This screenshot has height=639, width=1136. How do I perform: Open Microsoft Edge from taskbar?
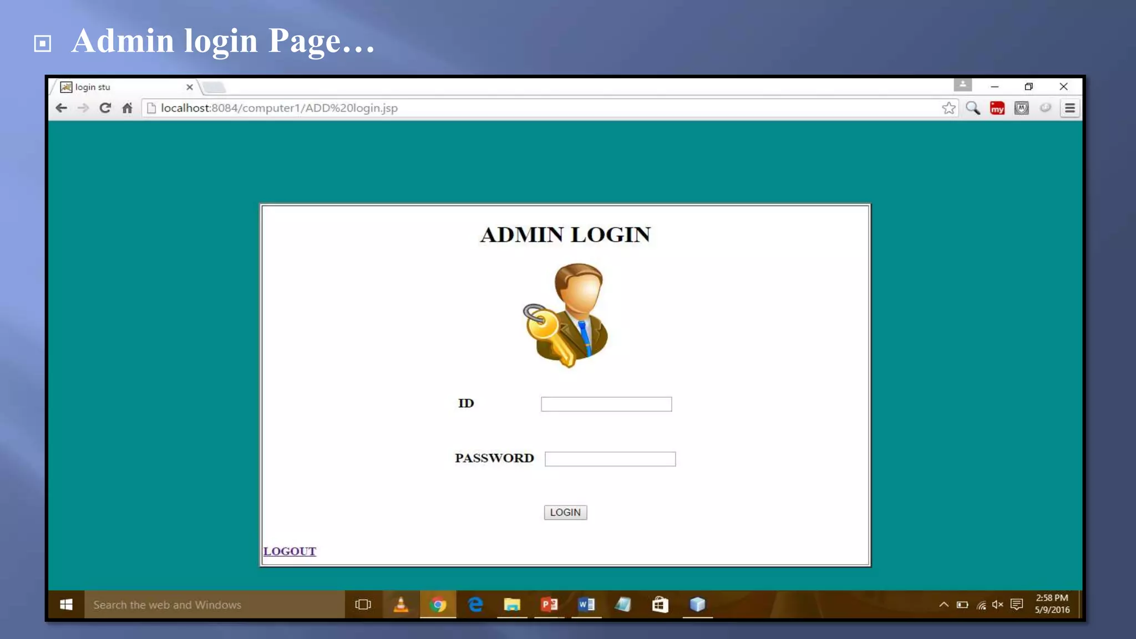[x=475, y=605]
